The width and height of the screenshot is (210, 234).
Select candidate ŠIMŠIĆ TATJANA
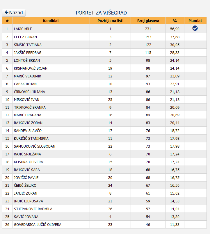(28, 45)
